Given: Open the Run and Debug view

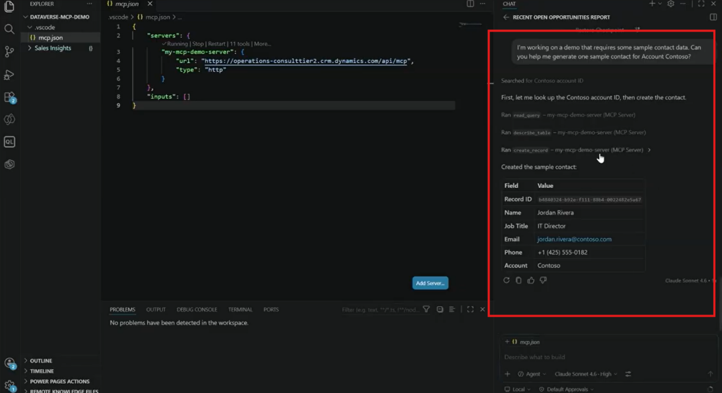Looking at the screenshot, I should point(9,75).
